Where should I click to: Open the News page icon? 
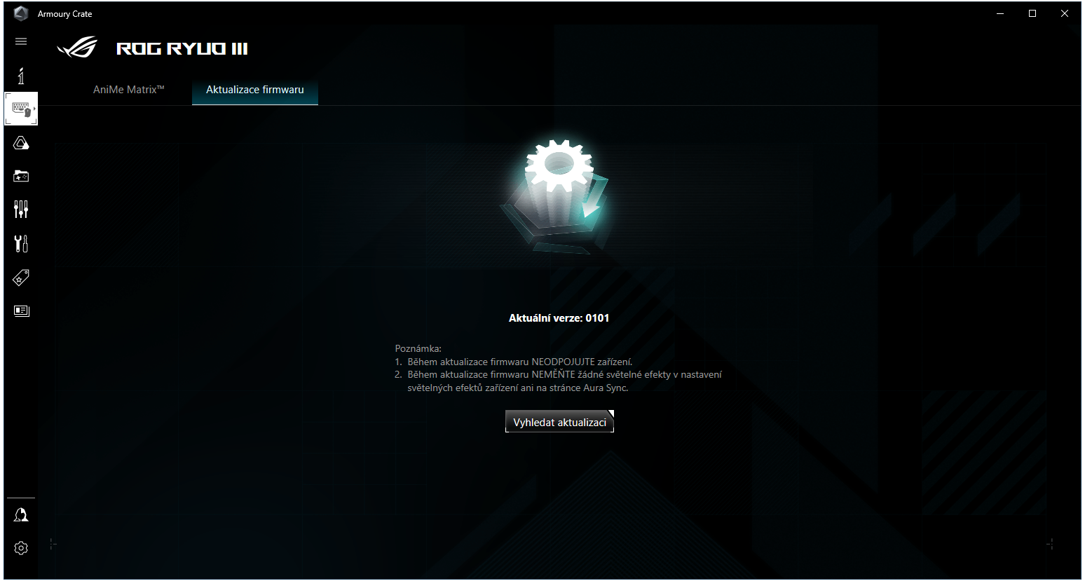[21, 310]
